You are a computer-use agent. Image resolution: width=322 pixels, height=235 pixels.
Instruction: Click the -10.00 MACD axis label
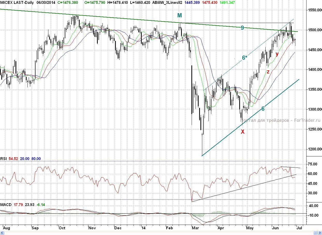[313, 216]
